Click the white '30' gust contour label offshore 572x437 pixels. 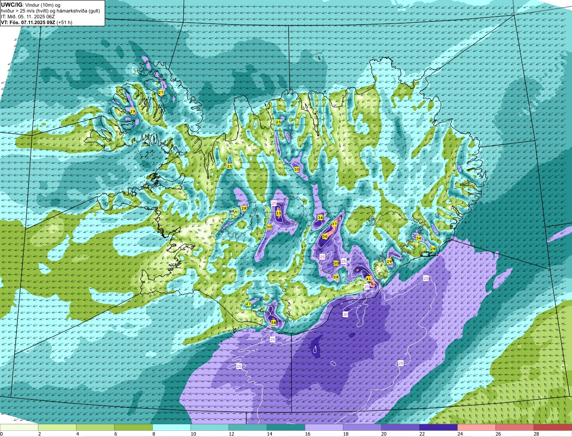(x=345, y=315)
